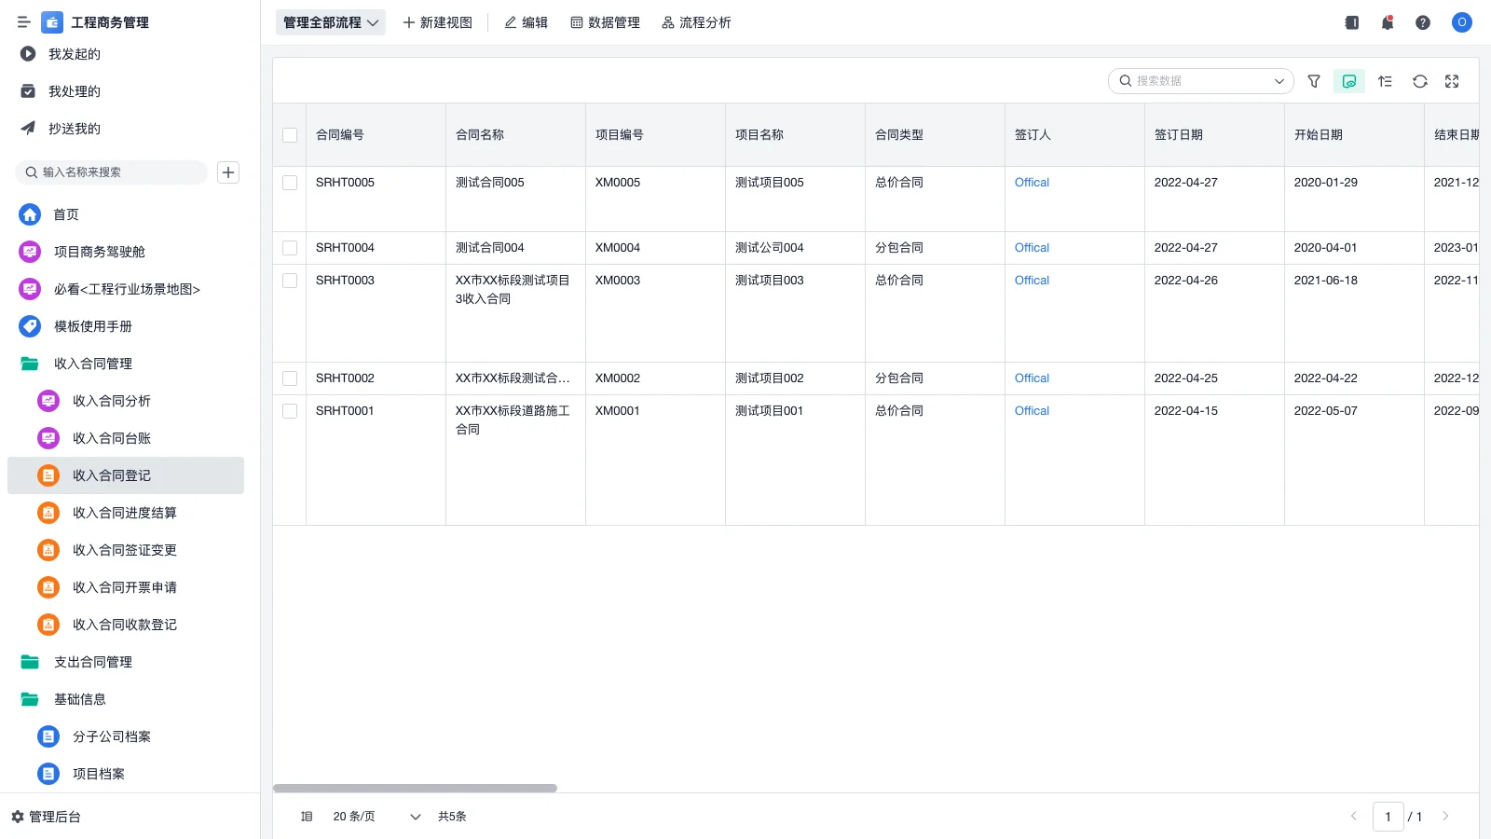1491x839 pixels.
Task: Click the green highlighted view icon
Action: [1348, 81]
